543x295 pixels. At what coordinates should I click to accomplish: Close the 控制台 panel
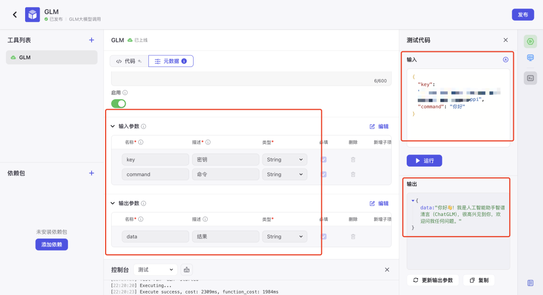pyautogui.click(x=387, y=270)
